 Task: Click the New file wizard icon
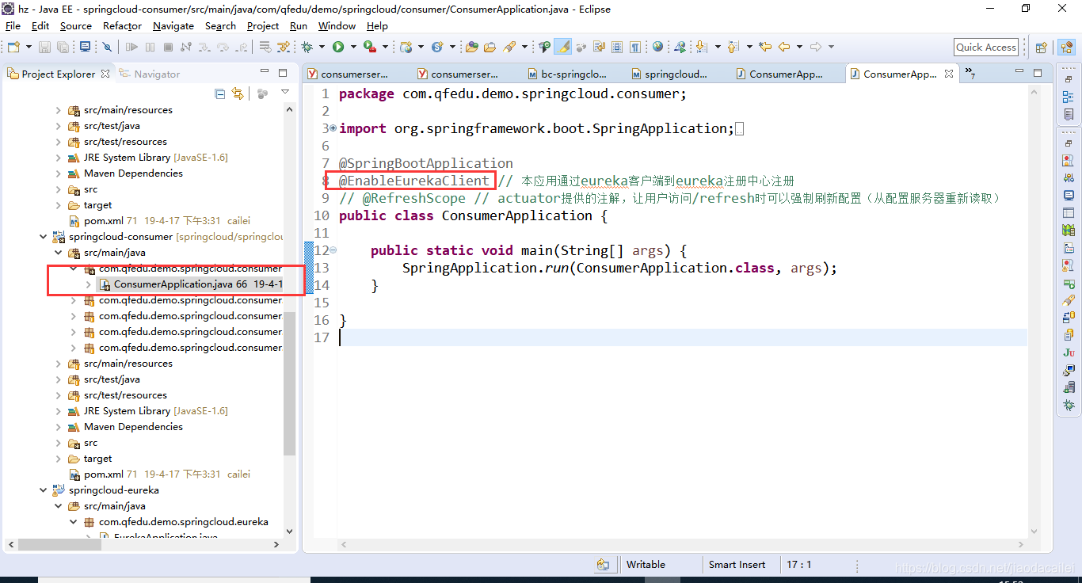click(13, 48)
